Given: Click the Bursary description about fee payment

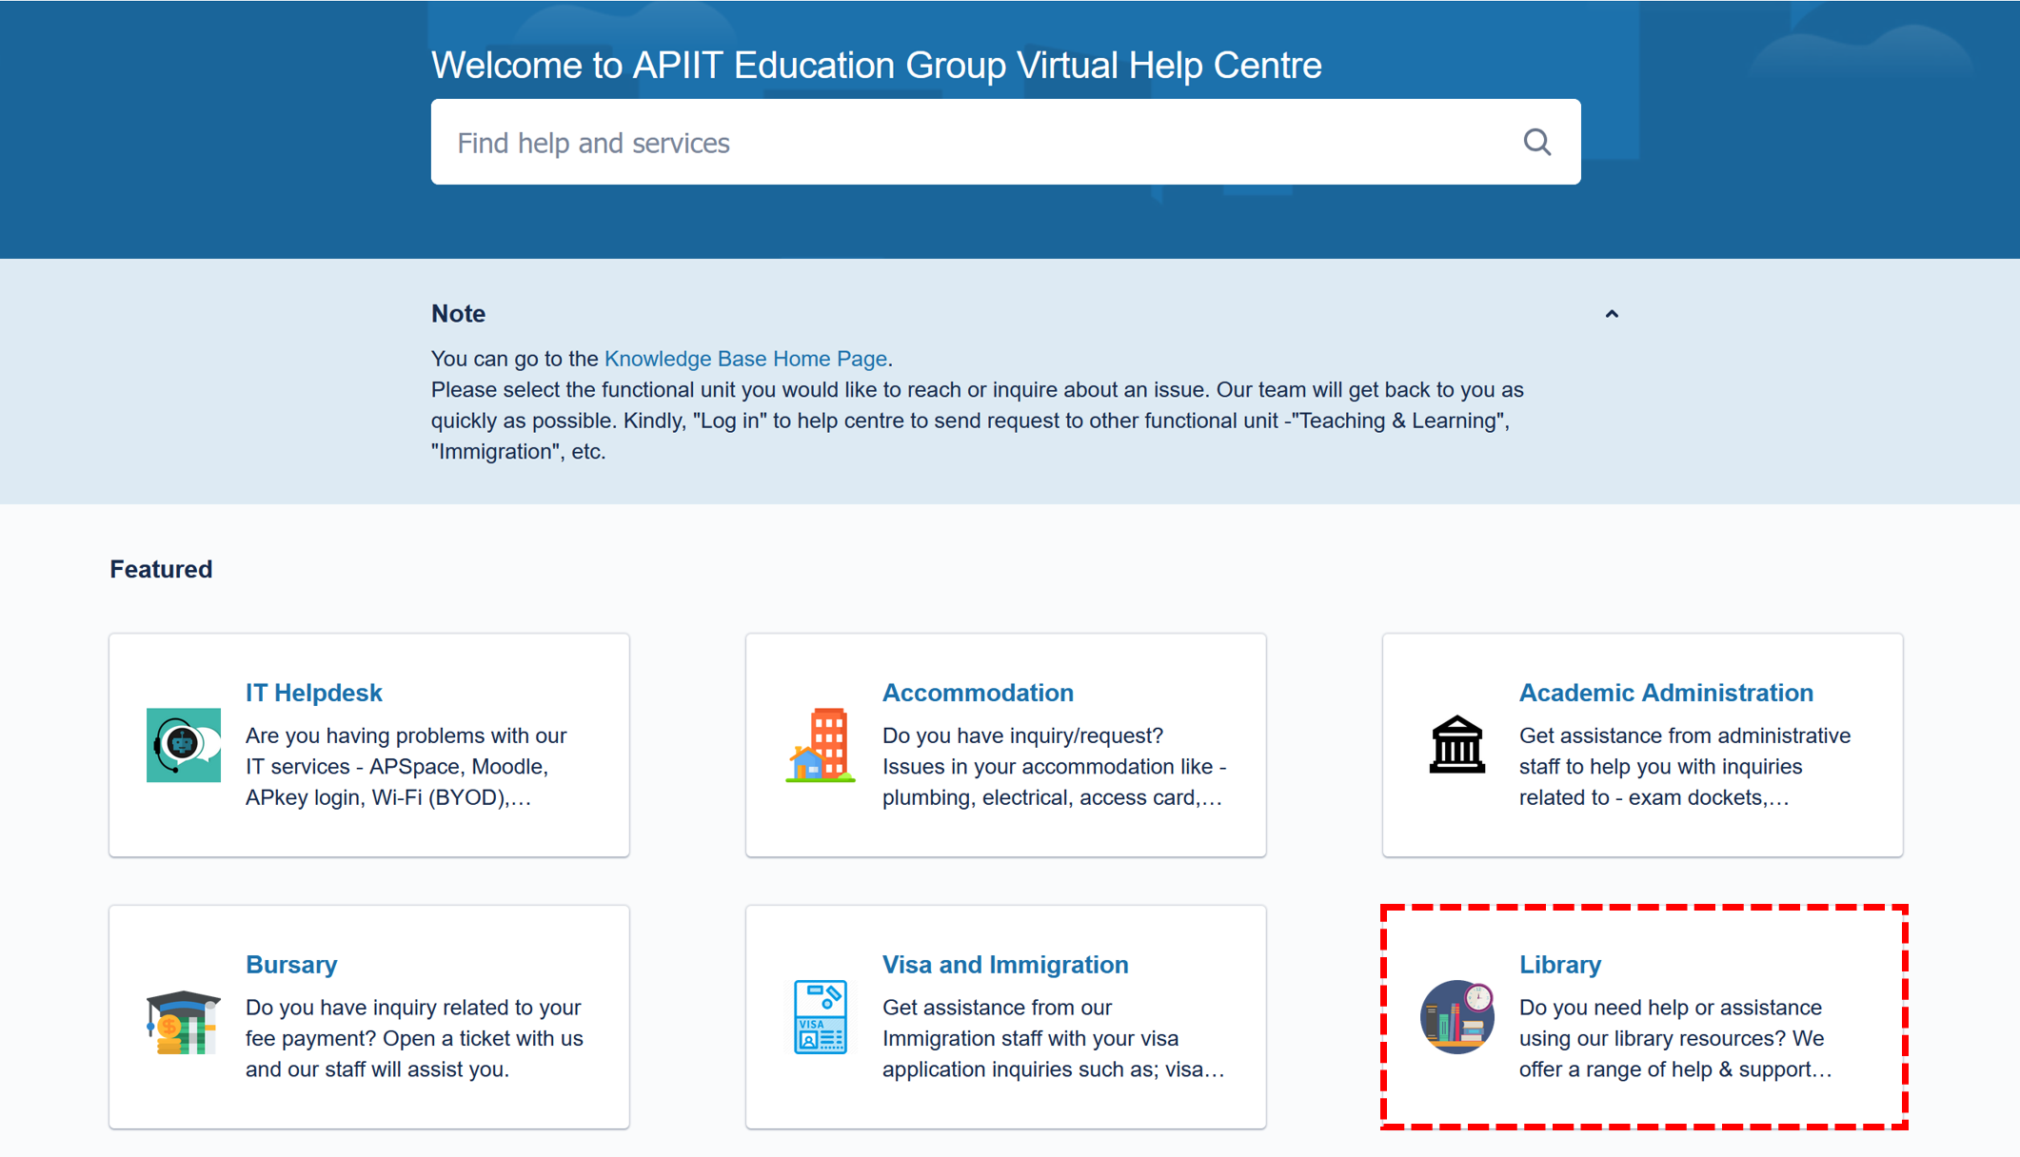Looking at the screenshot, I should click(x=414, y=1038).
